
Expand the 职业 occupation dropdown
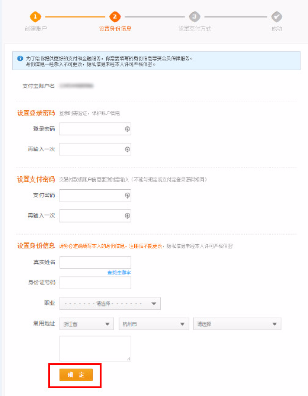pyautogui.click(x=110, y=303)
